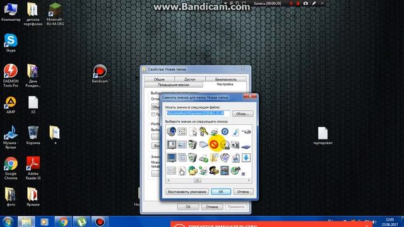Open the Корзина recycle bin icon
Viewport: 404px width, 227px height.
pos(33,136)
